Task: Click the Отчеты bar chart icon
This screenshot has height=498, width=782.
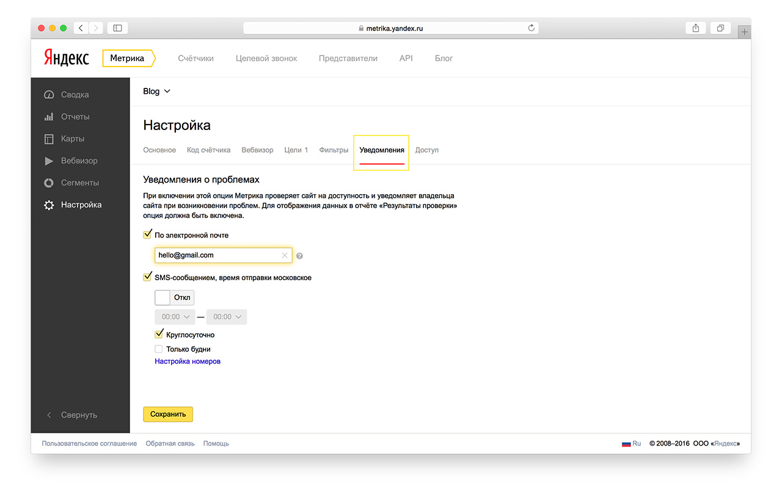Action: point(49,117)
